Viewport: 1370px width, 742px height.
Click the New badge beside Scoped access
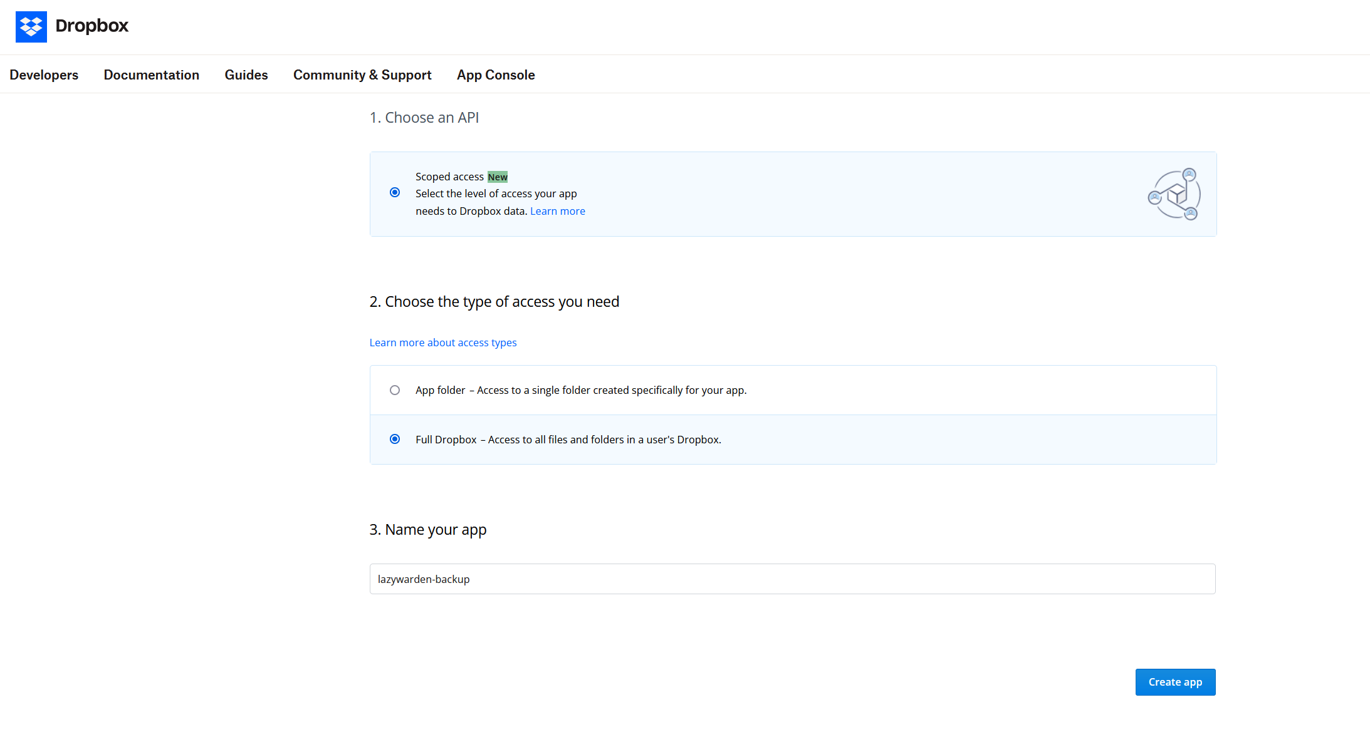pos(498,177)
